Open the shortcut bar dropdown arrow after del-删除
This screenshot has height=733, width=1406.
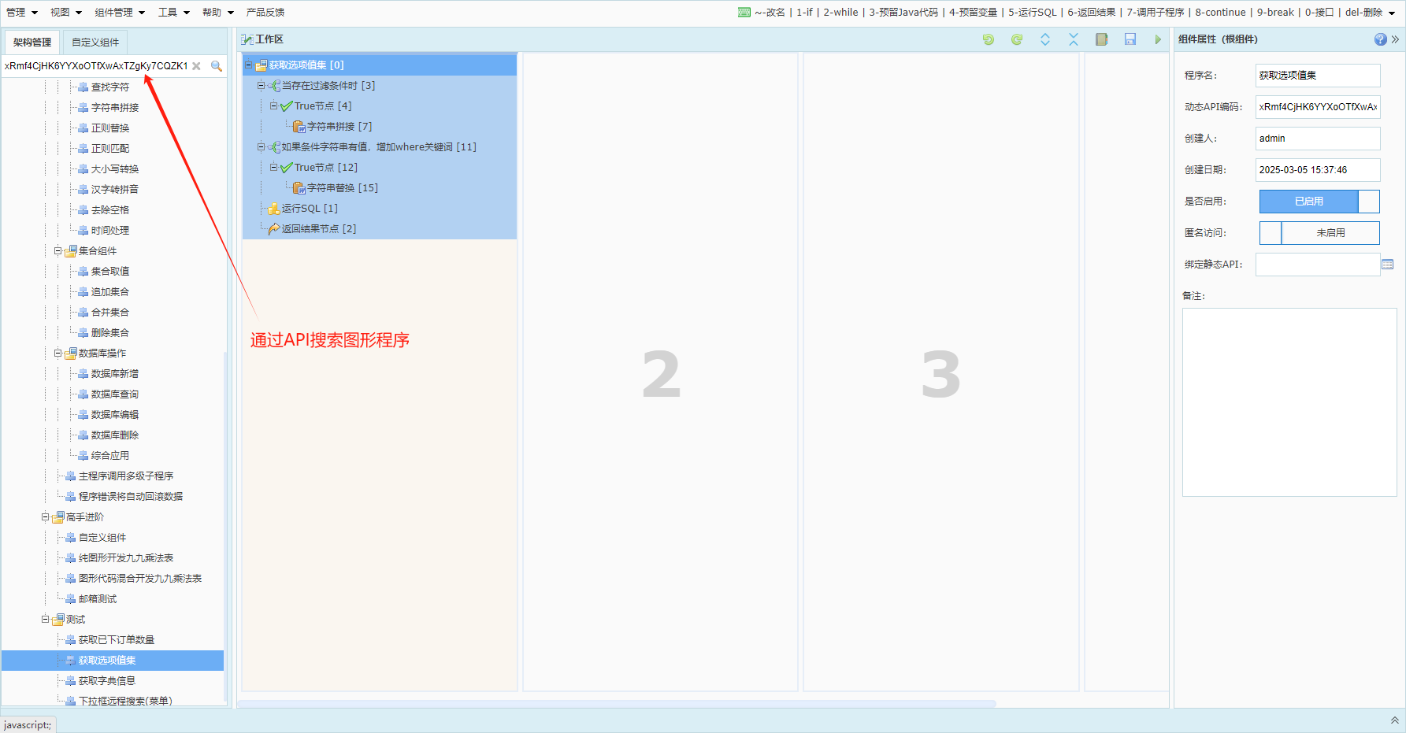(1392, 13)
